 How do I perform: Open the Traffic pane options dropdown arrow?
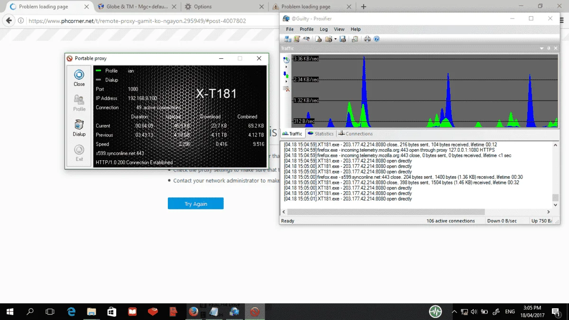pyautogui.click(x=542, y=48)
